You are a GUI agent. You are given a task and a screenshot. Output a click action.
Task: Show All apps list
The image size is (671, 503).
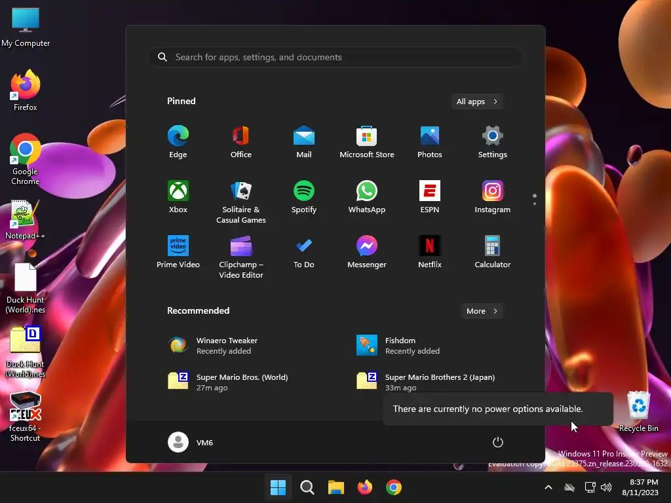(x=477, y=102)
